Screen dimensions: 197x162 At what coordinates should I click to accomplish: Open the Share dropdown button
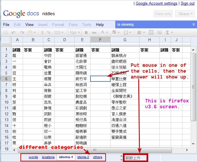pos(185,14)
